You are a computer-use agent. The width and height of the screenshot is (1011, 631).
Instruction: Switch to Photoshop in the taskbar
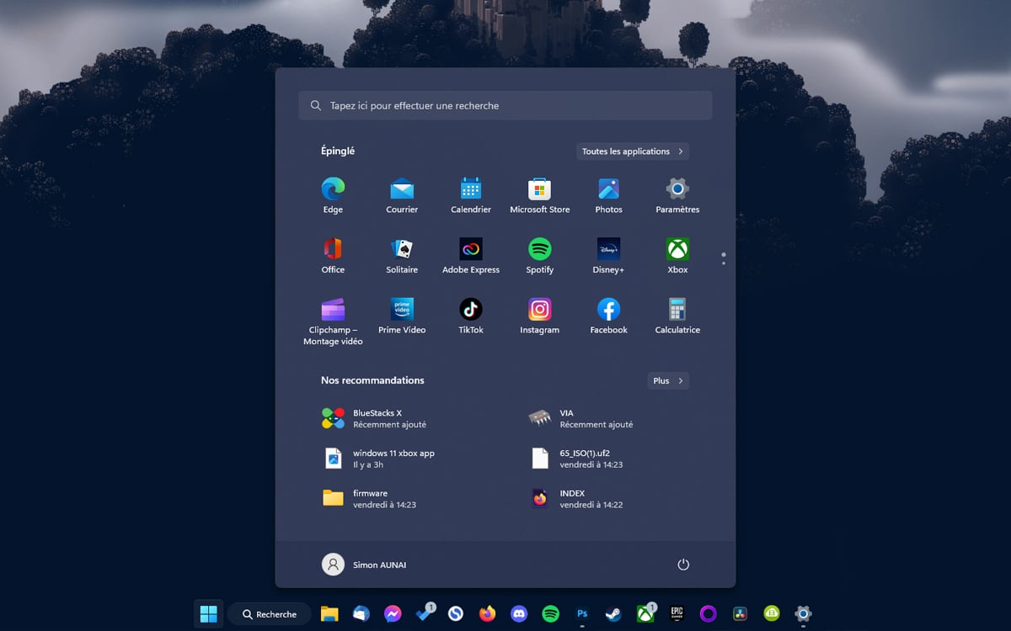(x=582, y=614)
